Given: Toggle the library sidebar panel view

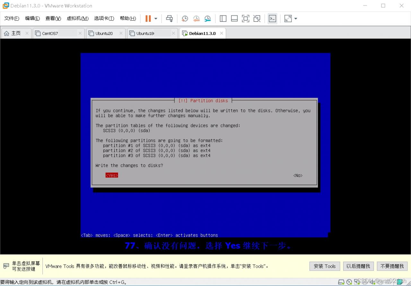Looking at the screenshot, I should click(223, 19).
